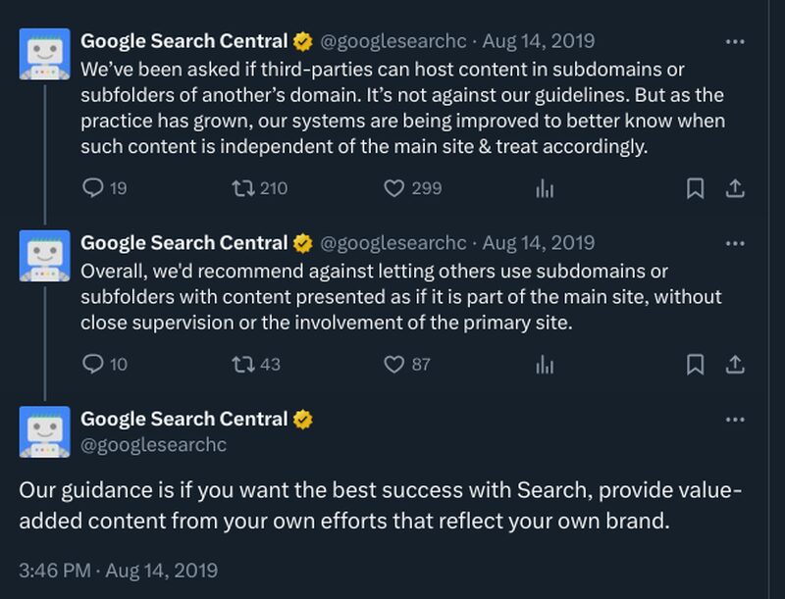The height and width of the screenshot is (599, 785).
Task: Open more options menu on third tweet
Action: pyautogui.click(x=734, y=420)
